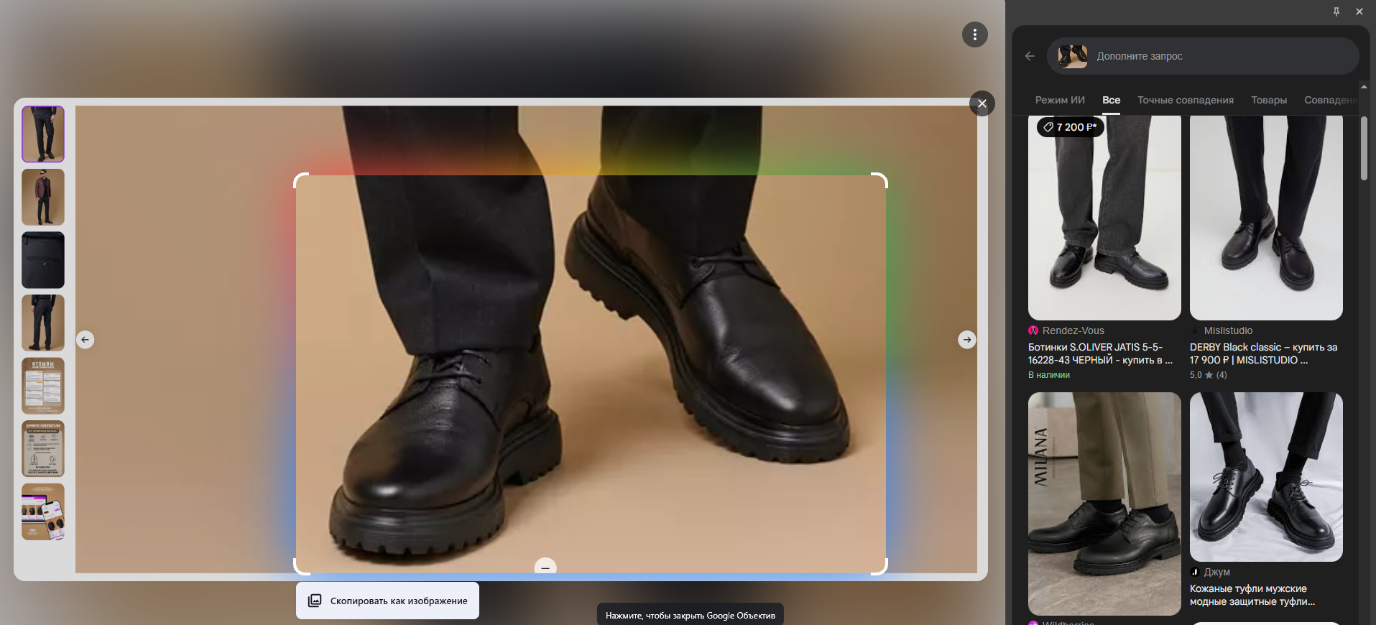Select the reviews 'ОТЗЫВЫ' thumbnail
This screenshot has width=1376, height=625.
coord(43,386)
